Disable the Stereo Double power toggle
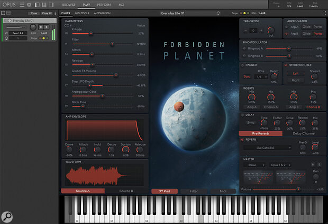 coord(286,65)
